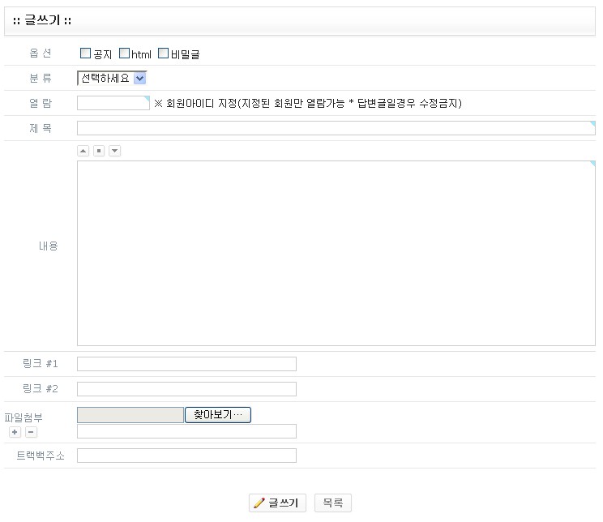Click the 찾아보기 browse button

coord(218,415)
